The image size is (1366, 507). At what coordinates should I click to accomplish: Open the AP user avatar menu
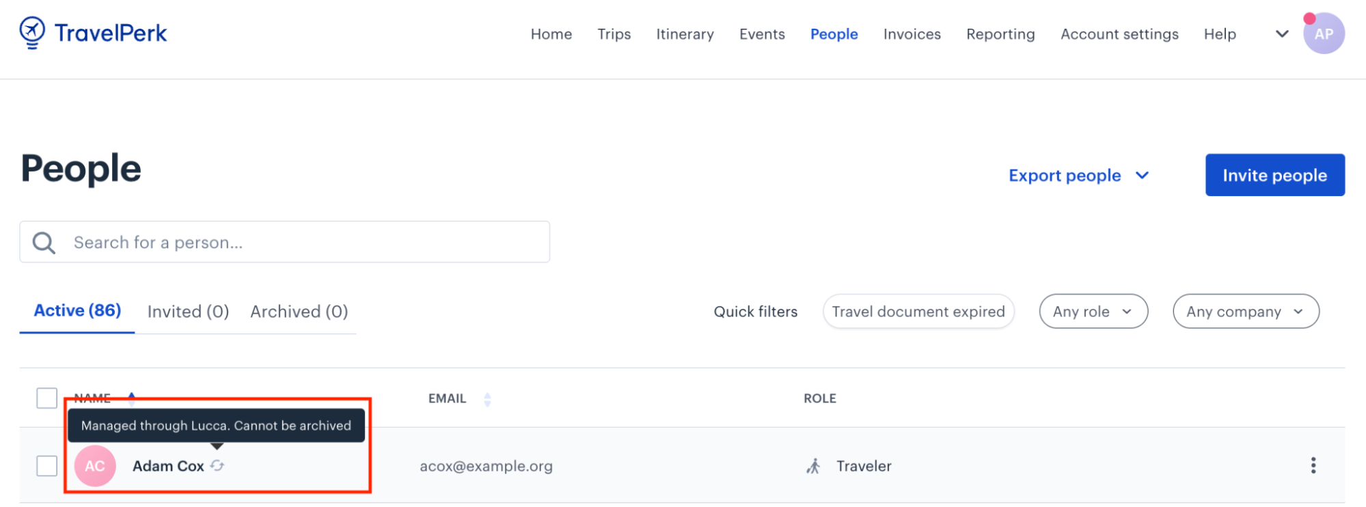click(1324, 33)
